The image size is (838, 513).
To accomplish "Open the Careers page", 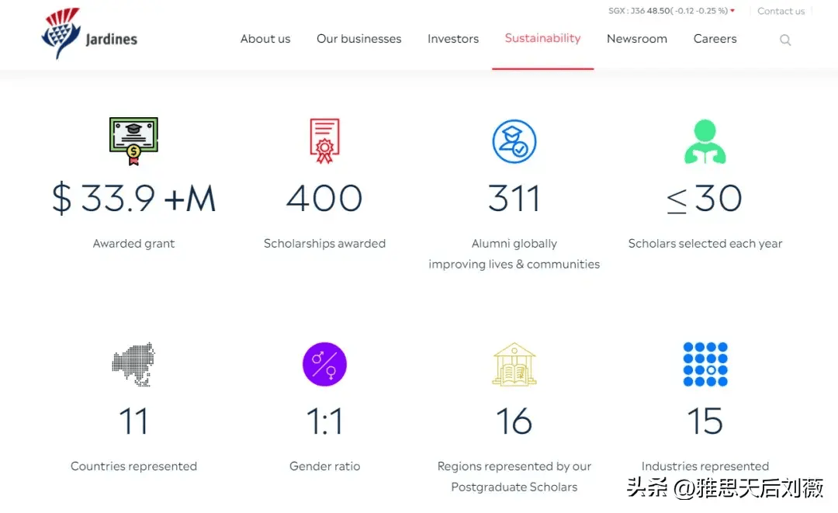I will point(715,39).
